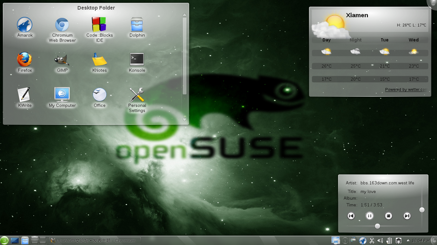This screenshot has width=437, height=245.
Task: Show hidden system tray icons arrow
Action: click(x=408, y=241)
